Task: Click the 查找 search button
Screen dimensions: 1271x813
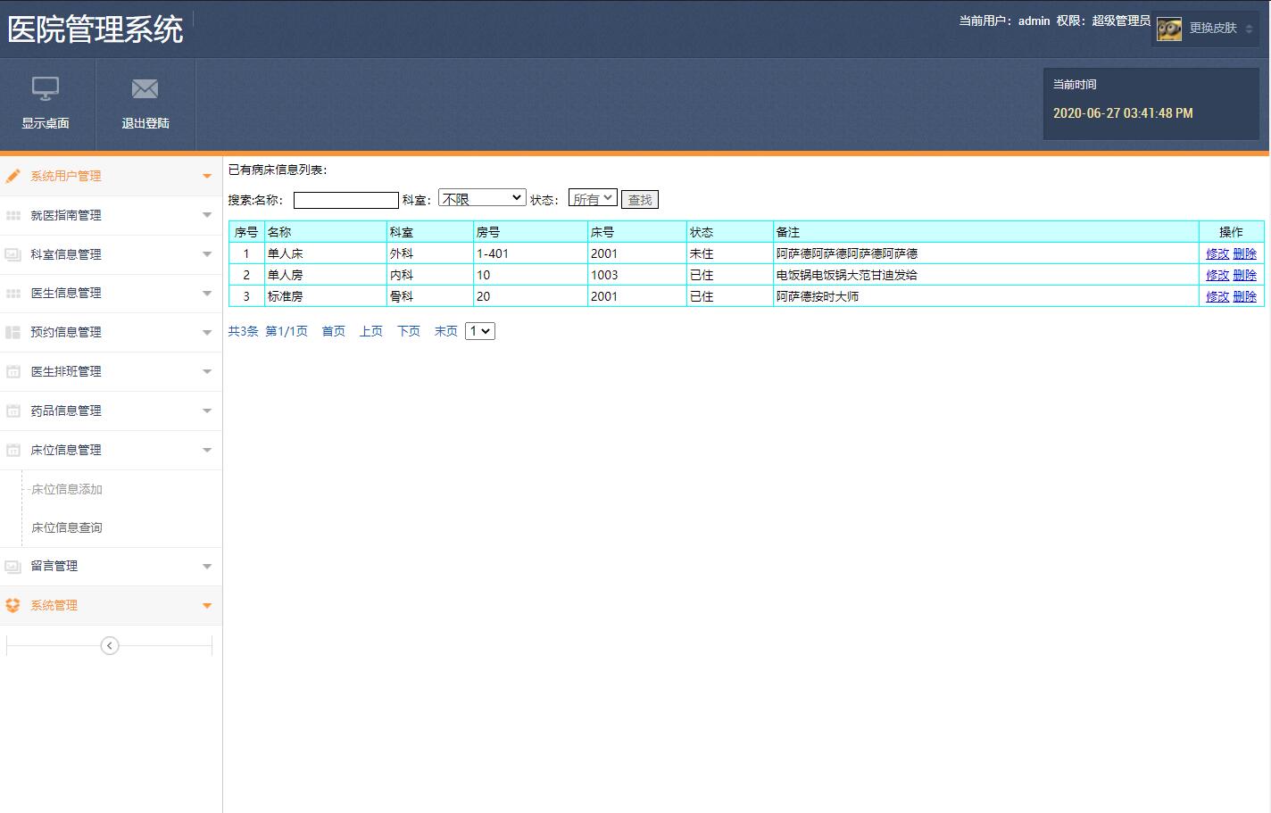Action: pos(640,198)
